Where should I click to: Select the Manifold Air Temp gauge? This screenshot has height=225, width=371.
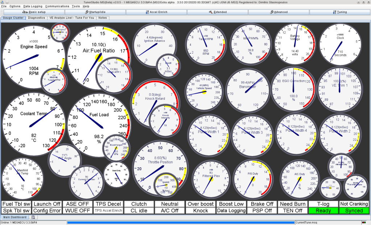(x=23, y=179)
